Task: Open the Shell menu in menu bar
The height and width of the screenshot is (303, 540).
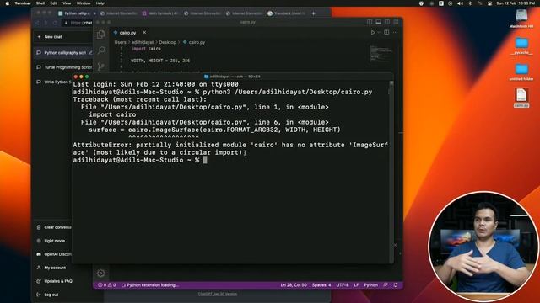Action: click(x=40, y=3)
